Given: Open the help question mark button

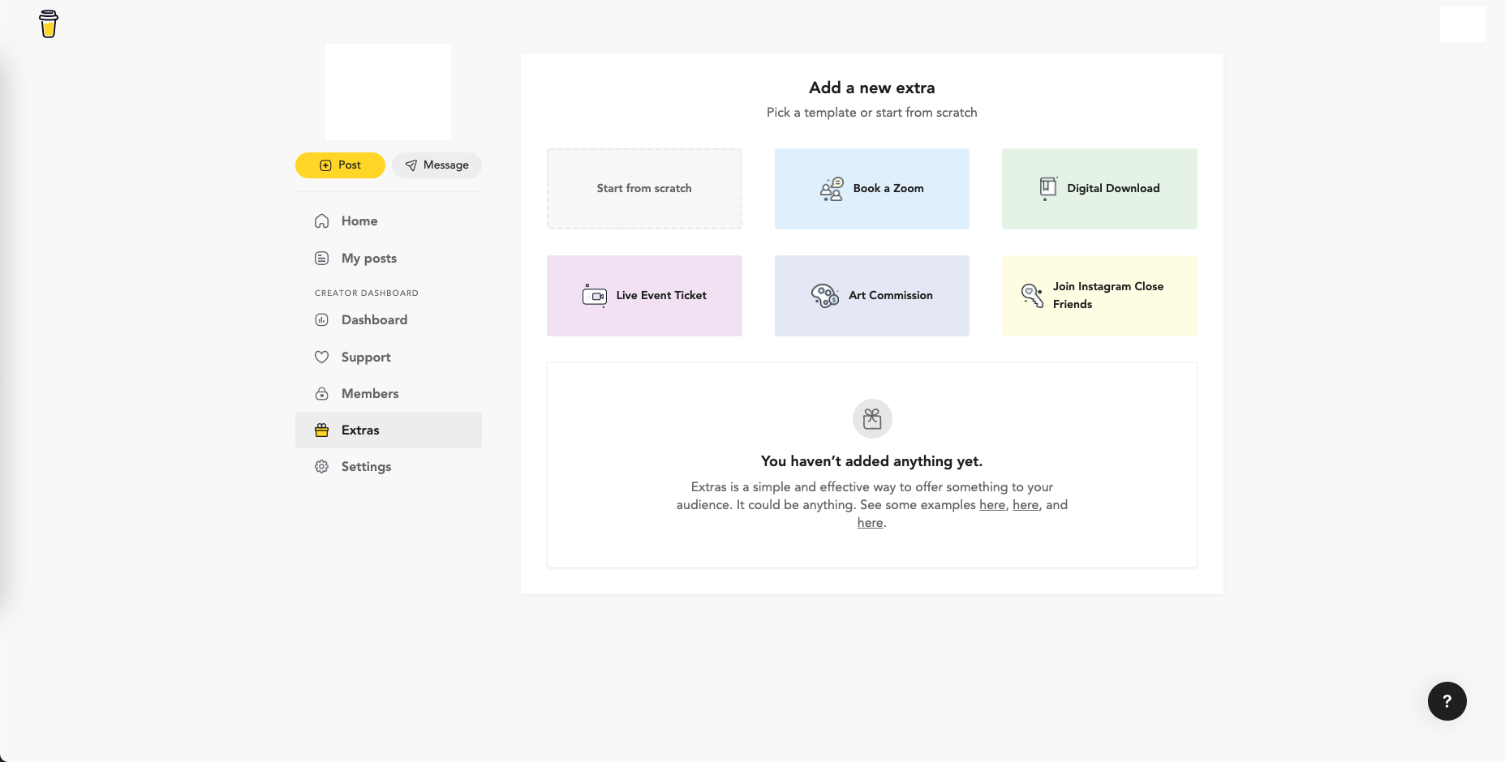Looking at the screenshot, I should pos(1447,701).
